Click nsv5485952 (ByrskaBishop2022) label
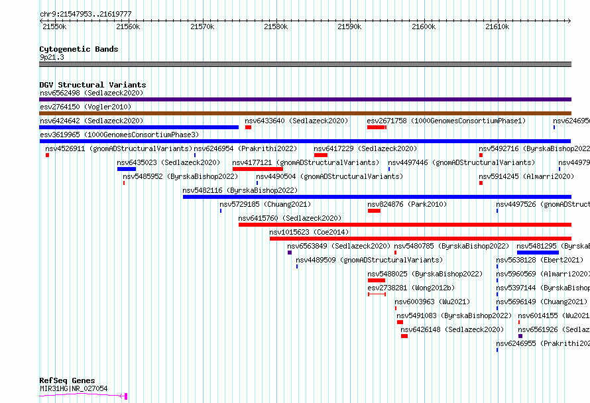Viewport: 590px width, 403px height. pyautogui.click(x=180, y=176)
